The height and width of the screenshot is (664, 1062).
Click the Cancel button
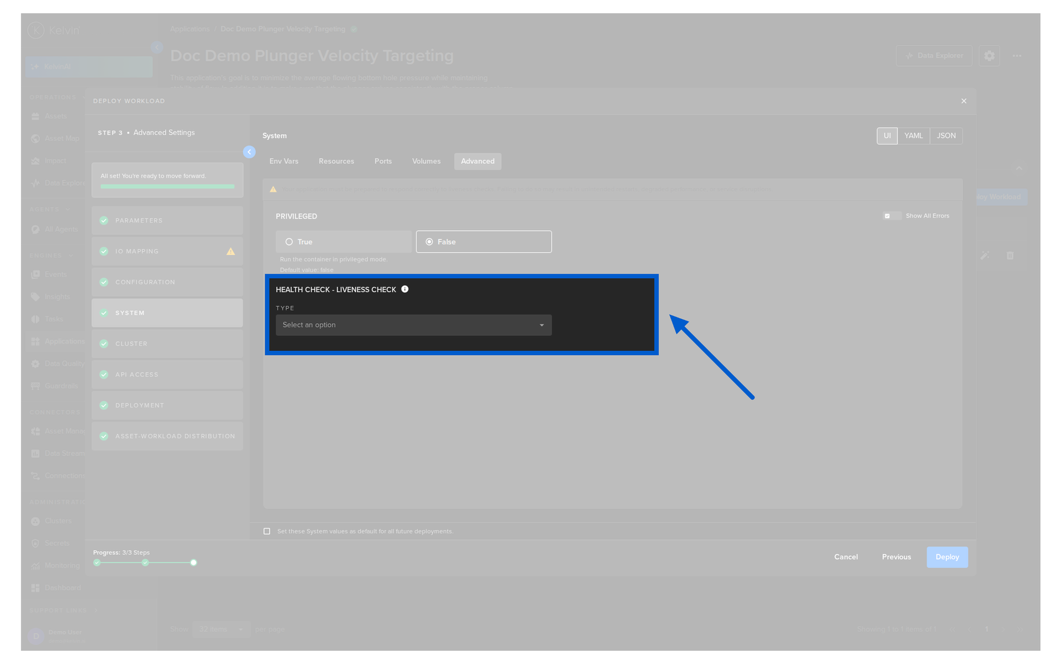click(846, 557)
